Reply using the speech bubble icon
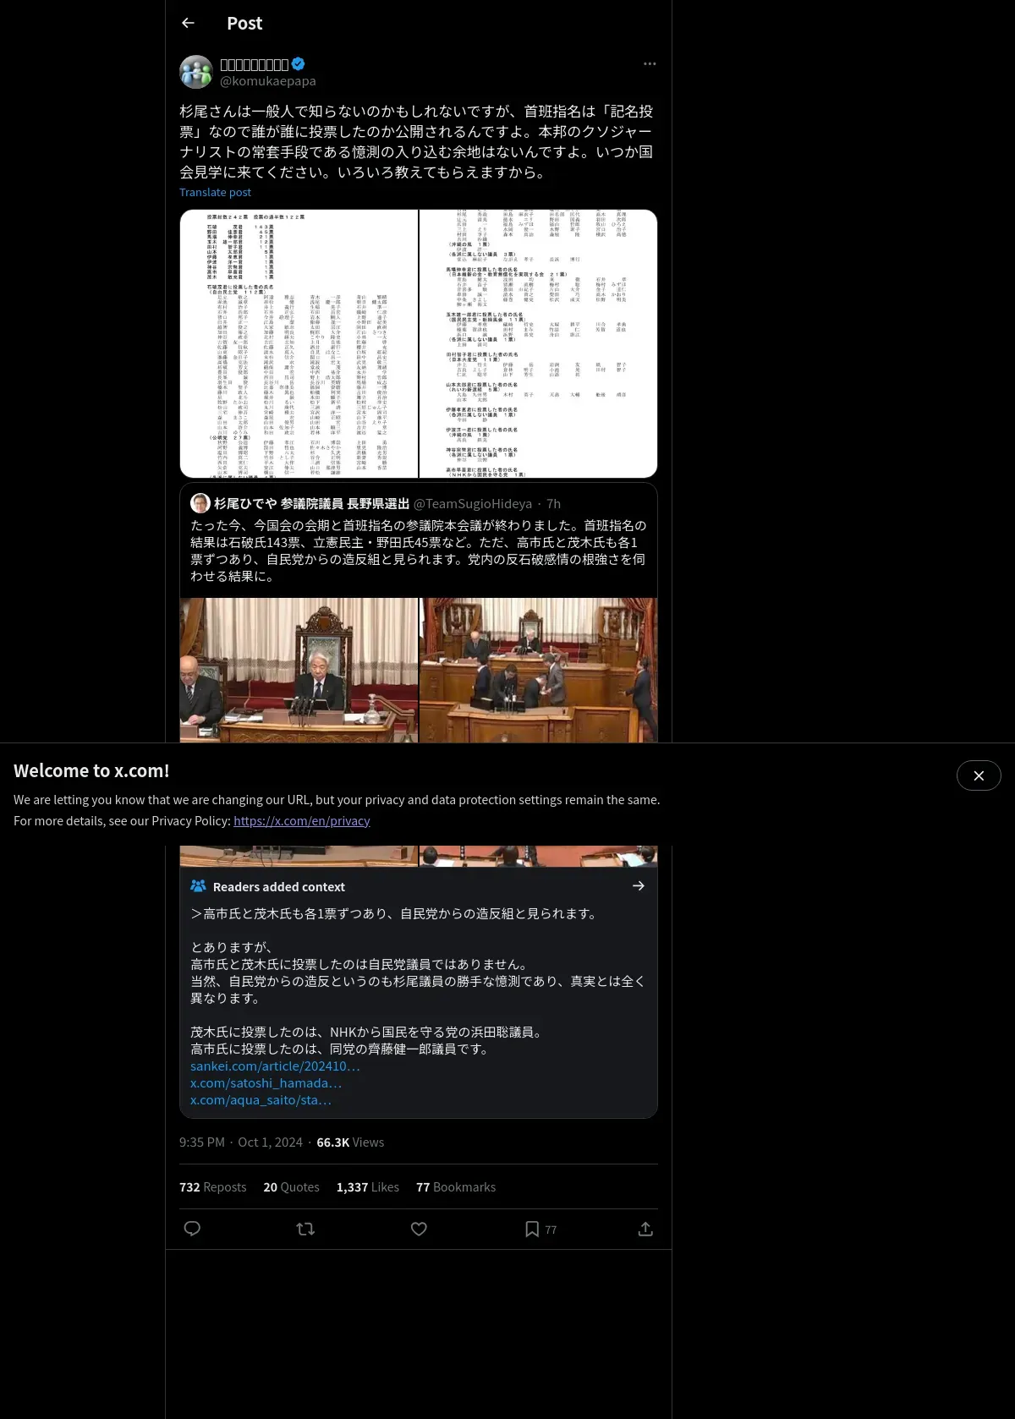 pos(192,1229)
